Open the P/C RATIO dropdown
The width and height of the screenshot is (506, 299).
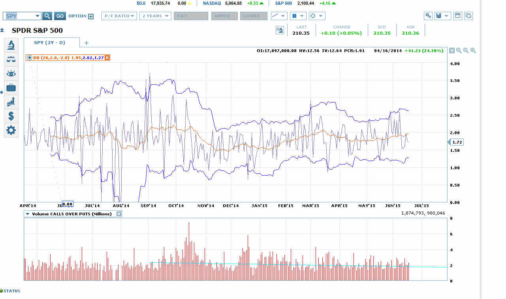point(119,16)
